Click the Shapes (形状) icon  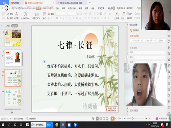click(x=123, y=14)
